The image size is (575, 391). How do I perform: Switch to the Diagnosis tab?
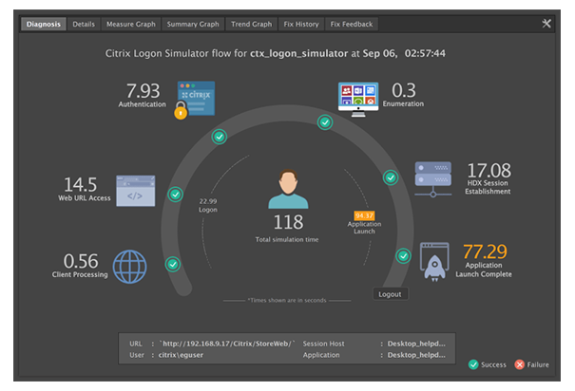[44, 24]
